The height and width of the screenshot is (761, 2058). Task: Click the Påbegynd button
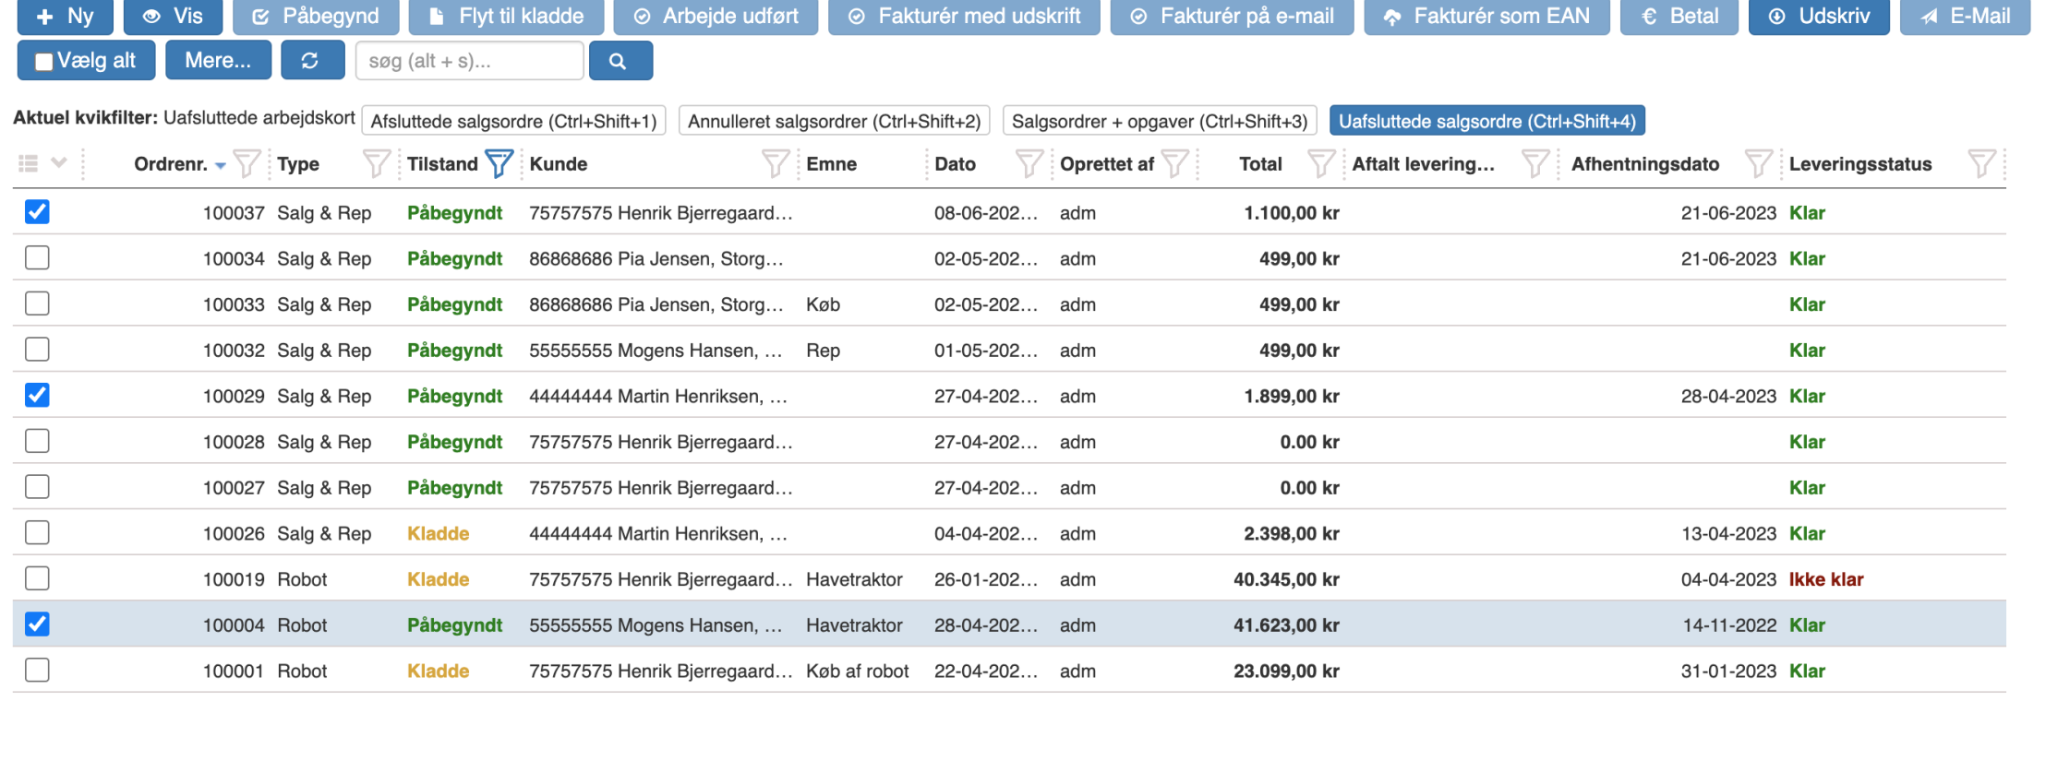tap(316, 16)
